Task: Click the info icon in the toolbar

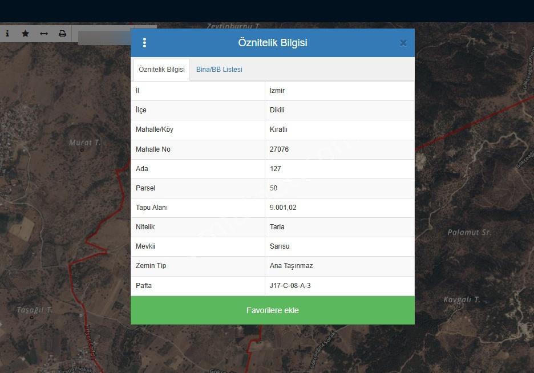Action: (x=7, y=33)
